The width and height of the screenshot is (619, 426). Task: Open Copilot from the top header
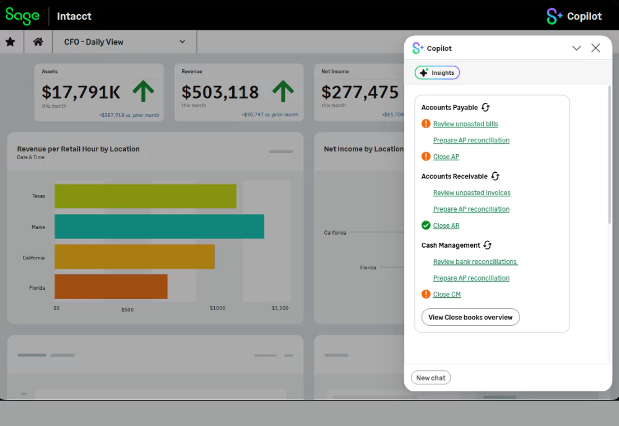click(x=574, y=16)
